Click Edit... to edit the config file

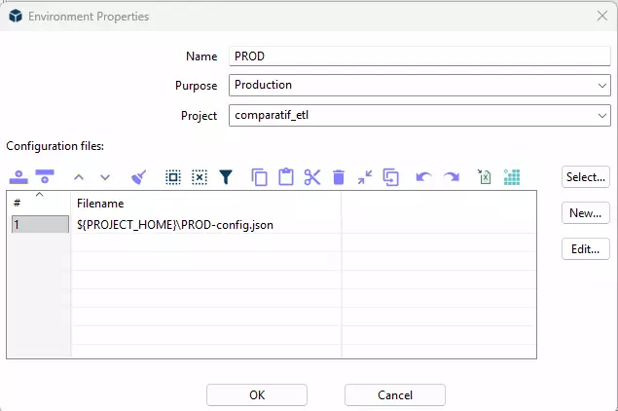point(586,249)
